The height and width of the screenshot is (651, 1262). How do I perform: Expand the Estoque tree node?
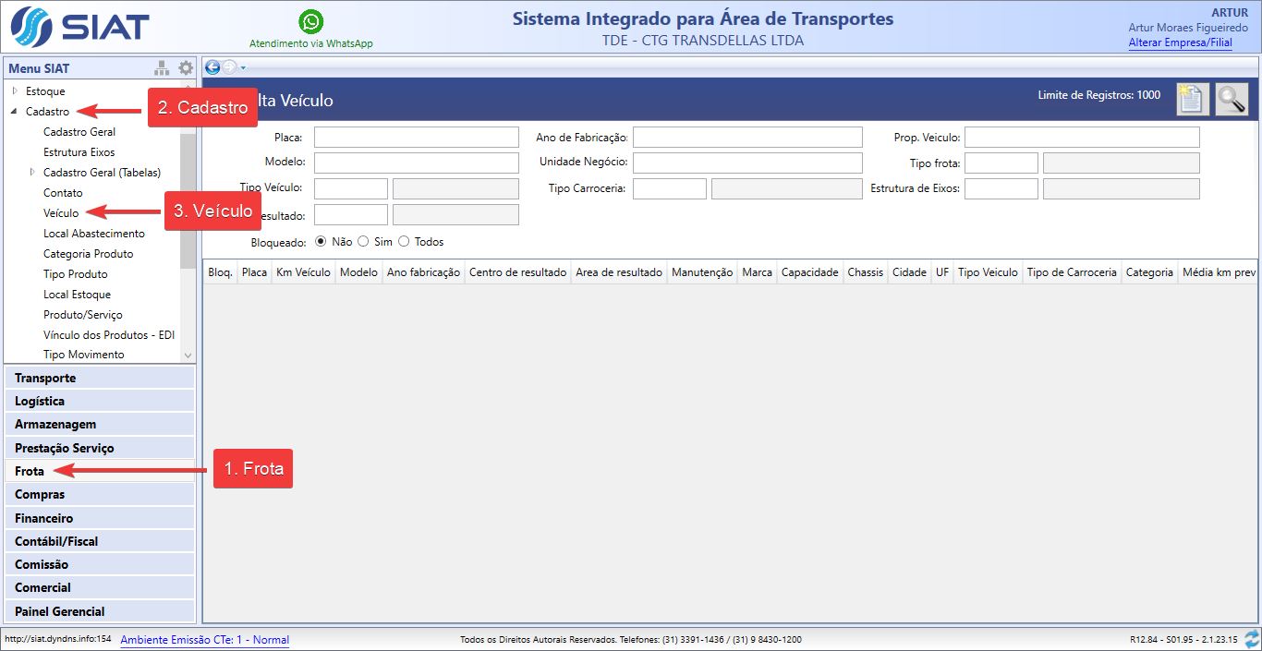pyautogui.click(x=15, y=90)
